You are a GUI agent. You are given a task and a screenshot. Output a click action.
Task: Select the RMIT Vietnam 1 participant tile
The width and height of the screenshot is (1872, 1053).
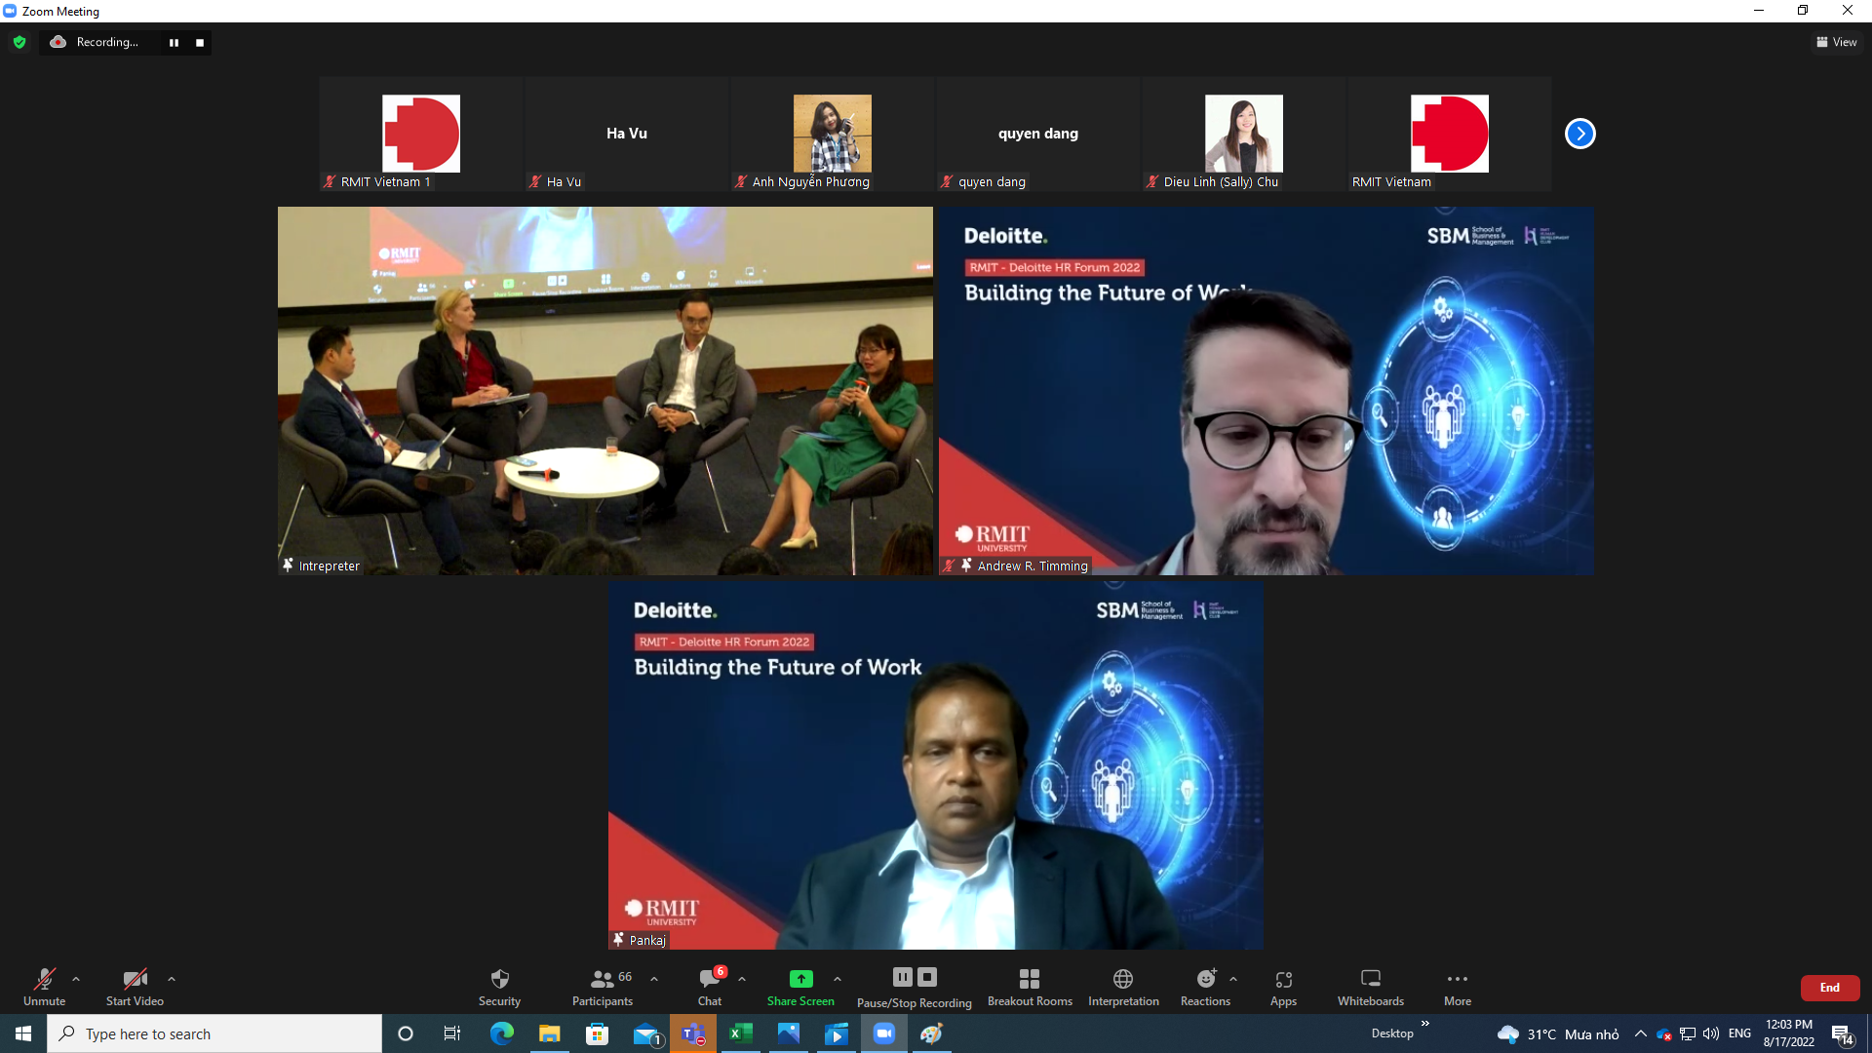420,134
